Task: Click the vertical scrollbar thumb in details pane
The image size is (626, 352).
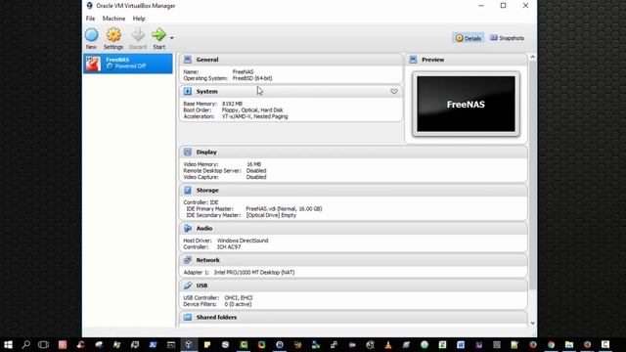Action: tap(532, 175)
